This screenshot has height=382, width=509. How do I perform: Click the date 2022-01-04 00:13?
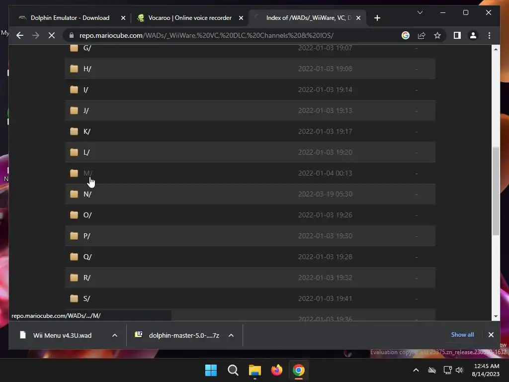point(325,173)
